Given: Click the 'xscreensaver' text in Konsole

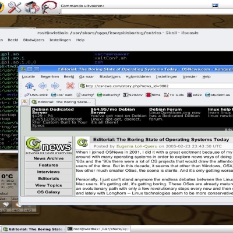Looking at the screenshot, I should pos(112,54).
